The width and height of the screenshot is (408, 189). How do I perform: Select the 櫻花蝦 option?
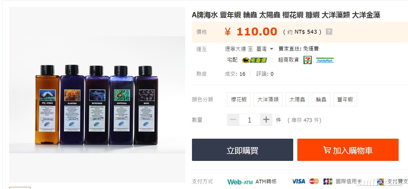(x=239, y=99)
